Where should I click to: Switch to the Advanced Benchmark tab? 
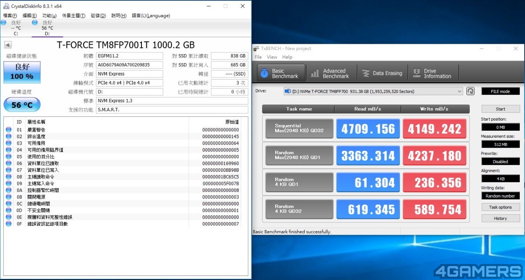pyautogui.click(x=330, y=73)
